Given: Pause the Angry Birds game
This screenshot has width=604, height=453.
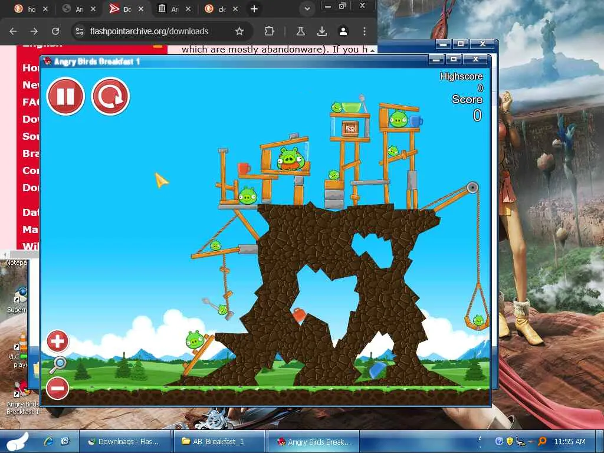Looking at the screenshot, I should 65,96.
